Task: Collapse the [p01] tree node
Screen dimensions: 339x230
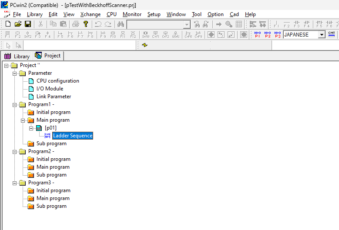Action: [x=31, y=128]
